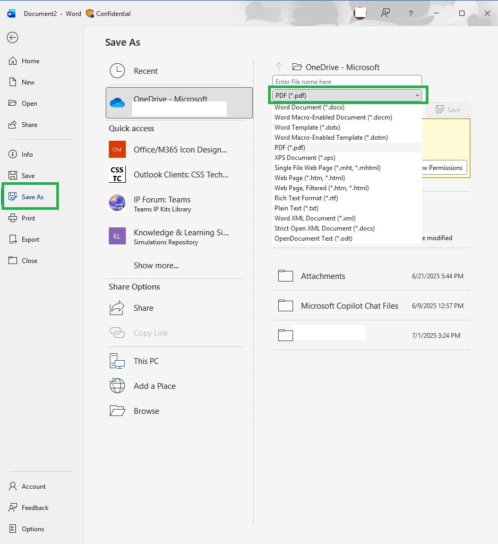Viewport: 498px width, 544px height.
Task: Select the OneDrive - Microsoft location
Action: coord(179,103)
